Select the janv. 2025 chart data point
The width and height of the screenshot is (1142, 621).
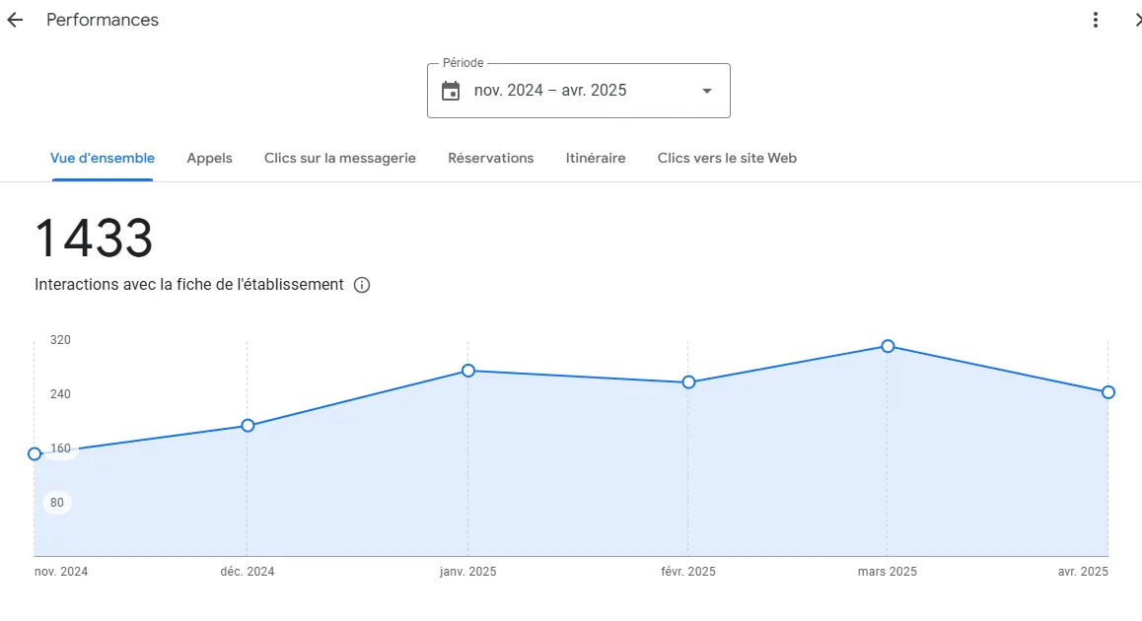[x=468, y=372]
